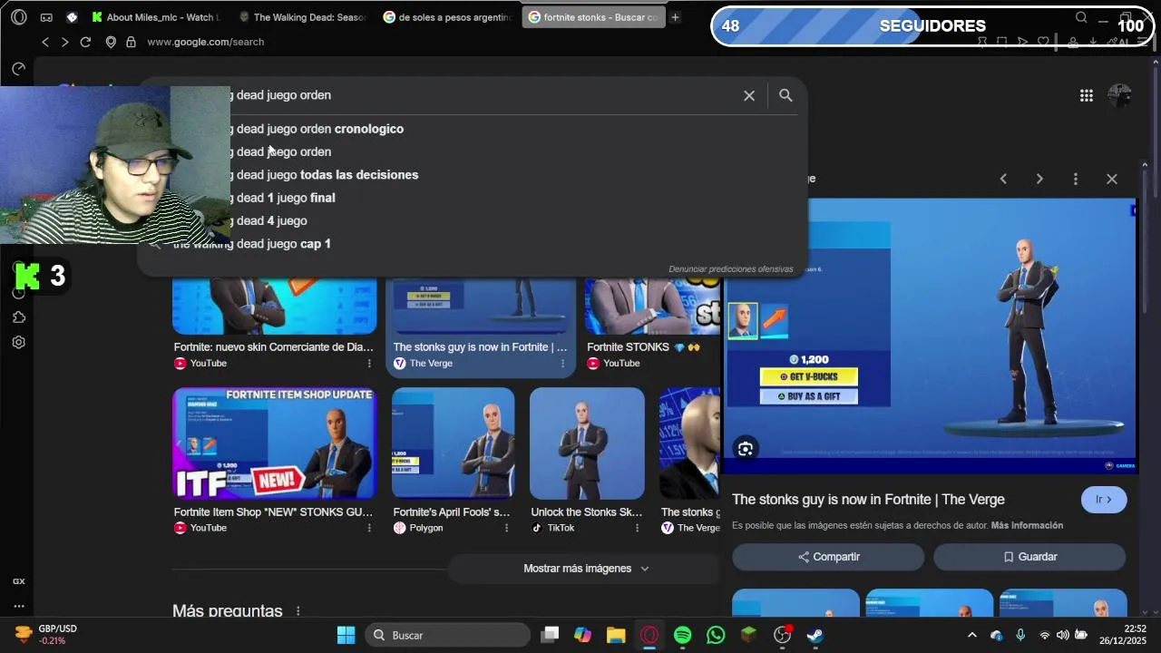The height and width of the screenshot is (653, 1161).
Task: Go forward to next page
Action: click(x=64, y=42)
